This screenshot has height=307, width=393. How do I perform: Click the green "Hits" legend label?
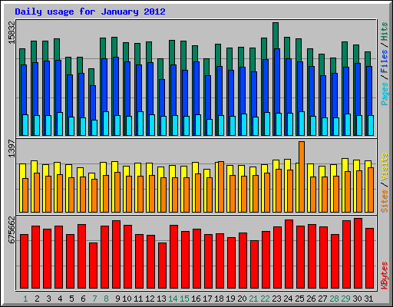[384, 31]
